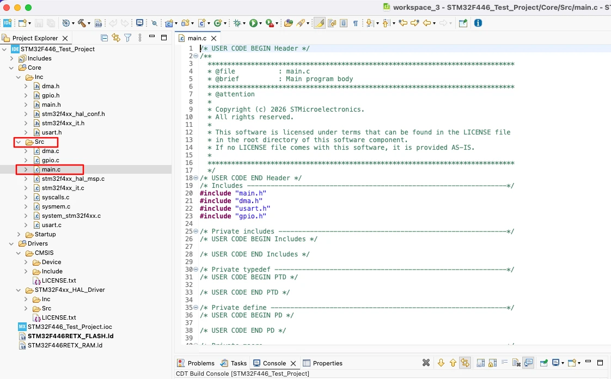This screenshot has height=379, width=611.
Task: Click the Search flashlight icon in toolbar
Action: coord(301,23)
